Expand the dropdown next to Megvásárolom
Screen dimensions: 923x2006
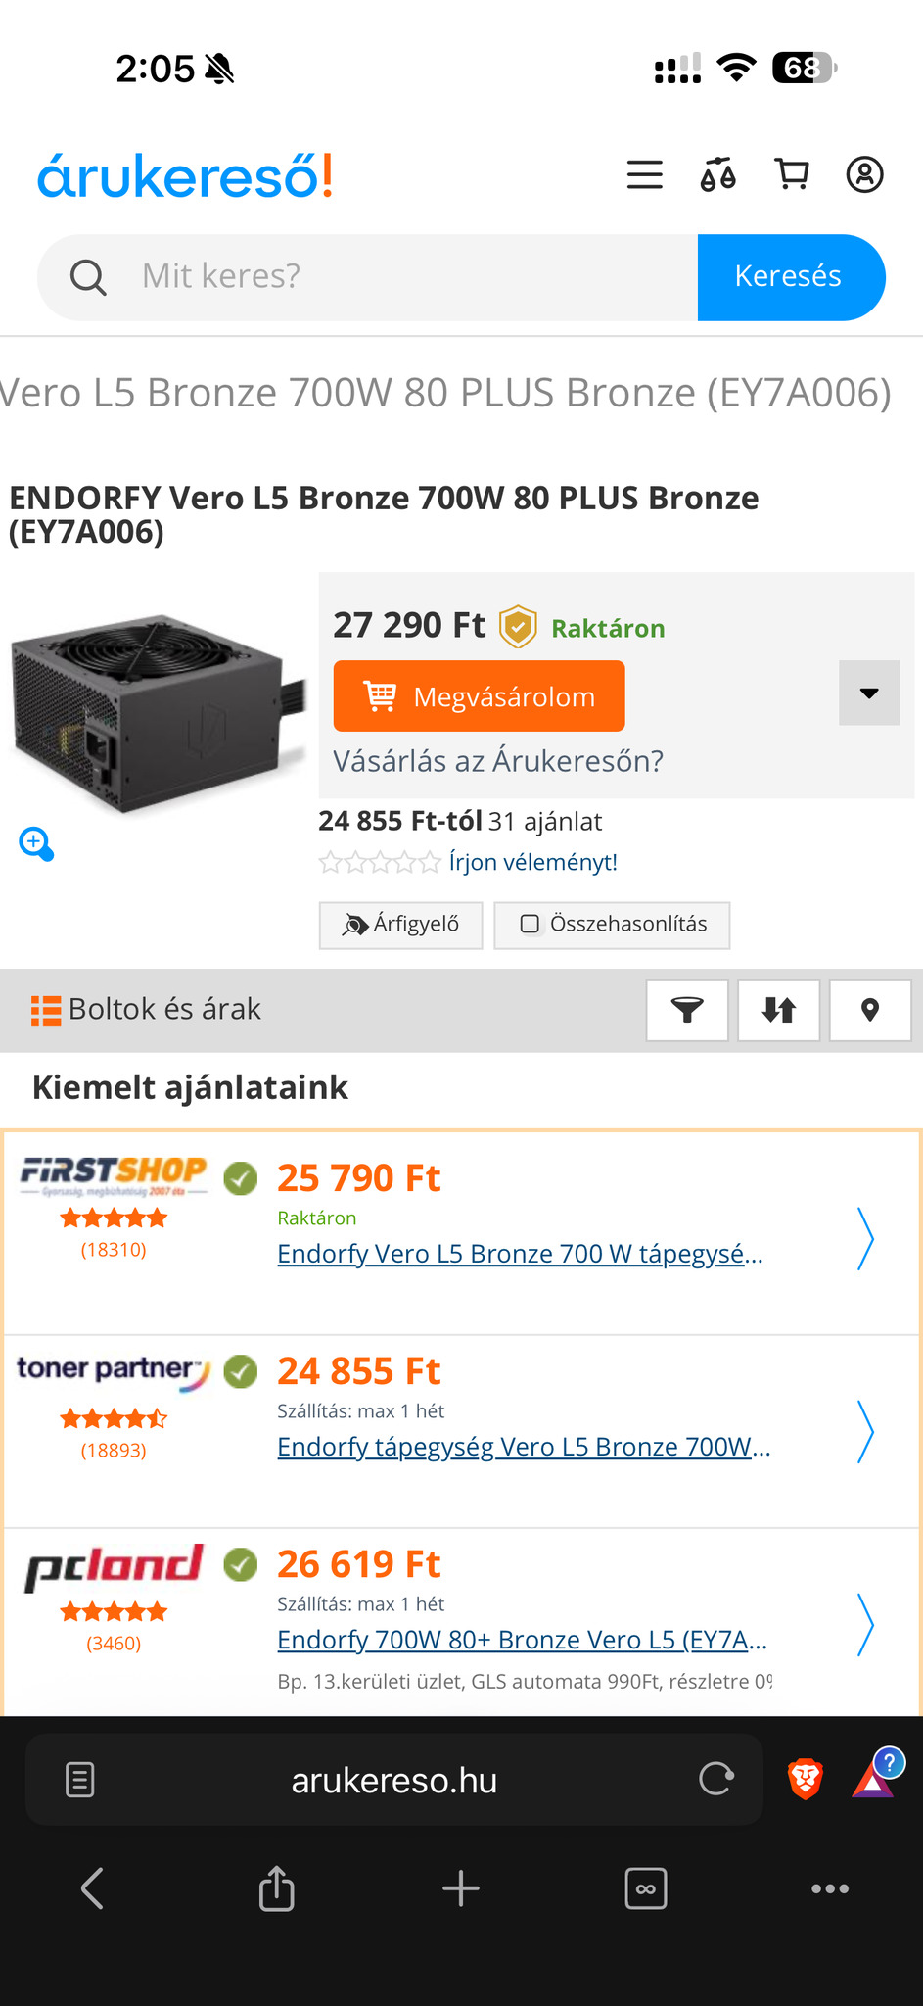tap(868, 693)
